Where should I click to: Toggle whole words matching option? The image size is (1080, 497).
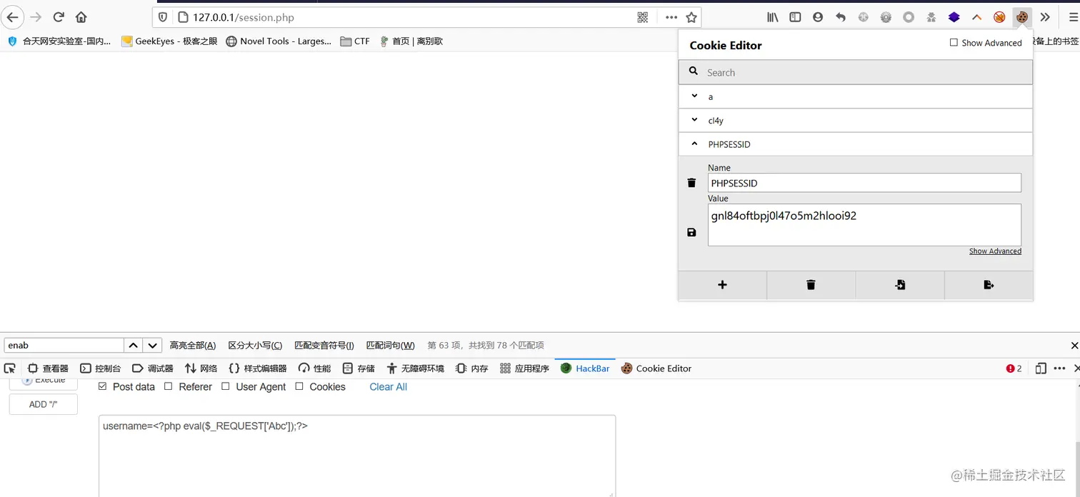tap(390, 346)
